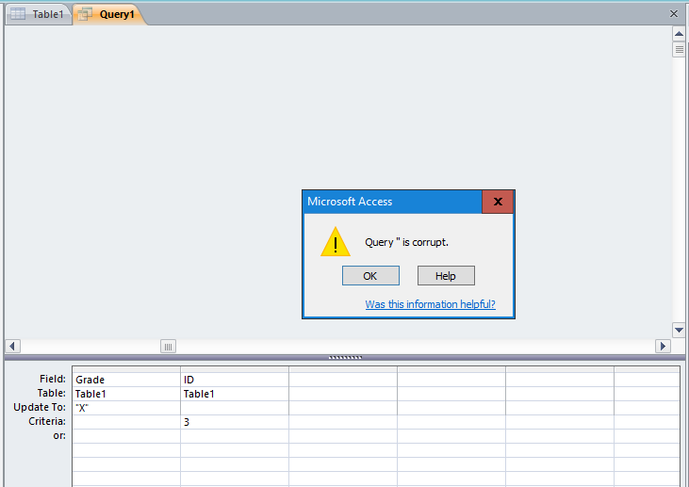Select the Grade field cell

pos(126,380)
